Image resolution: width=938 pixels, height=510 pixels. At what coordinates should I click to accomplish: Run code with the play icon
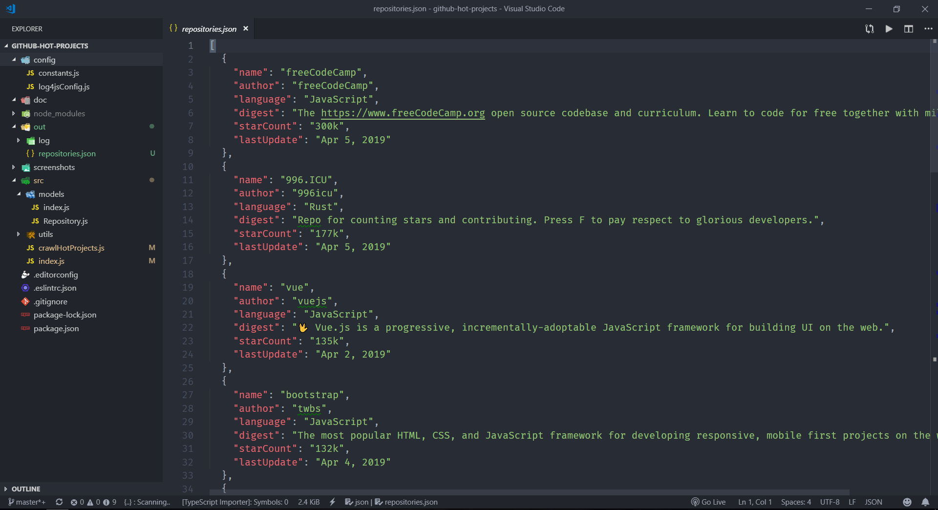coord(889,29)
